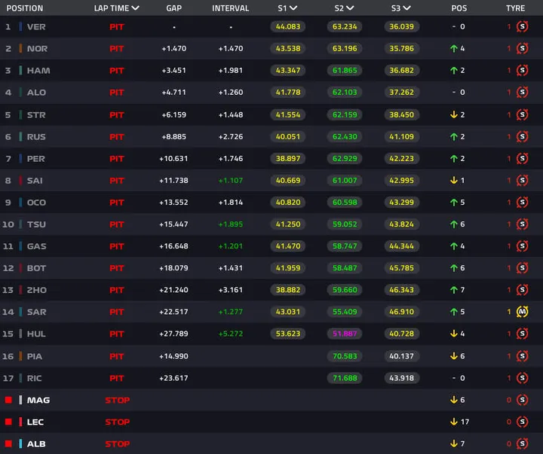543x454 pixels.
Task: Click yellow down arrow in PIA row
Action: [x=454, y=356]
